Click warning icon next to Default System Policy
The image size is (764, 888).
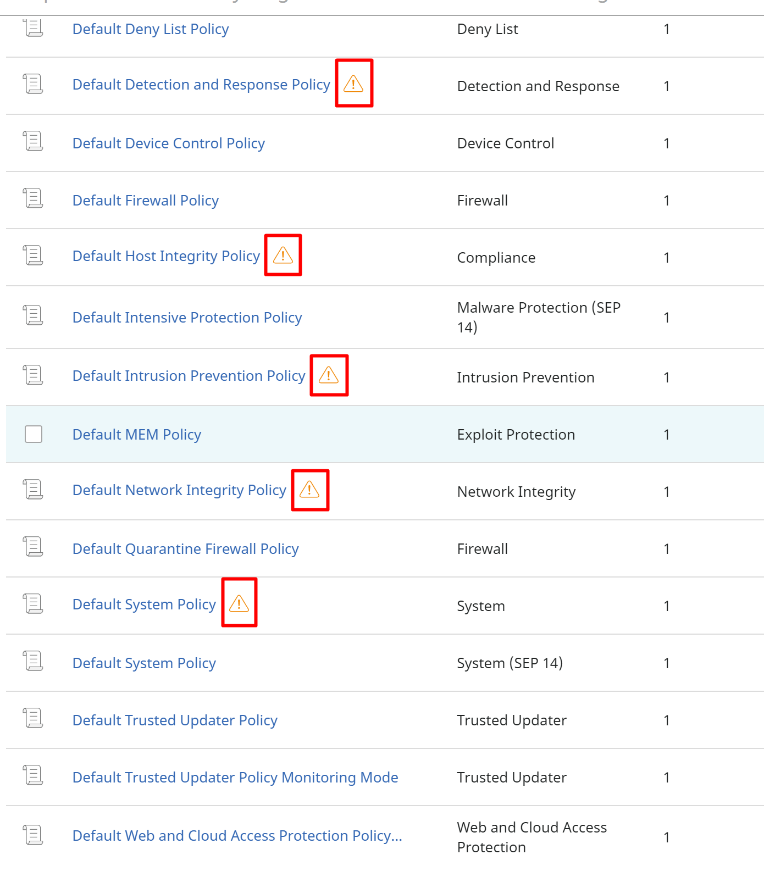[x=239, y=603]
